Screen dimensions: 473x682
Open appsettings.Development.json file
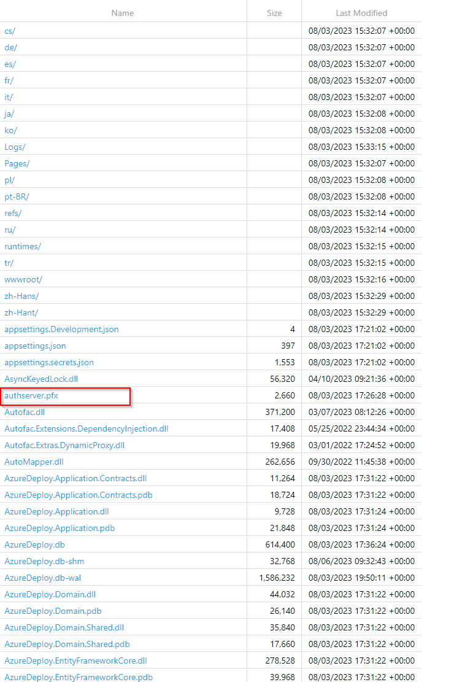coord(61,329)
